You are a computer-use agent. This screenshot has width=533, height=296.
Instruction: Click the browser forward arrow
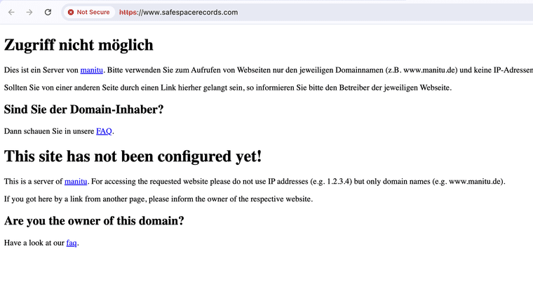(x=29, y=13)
